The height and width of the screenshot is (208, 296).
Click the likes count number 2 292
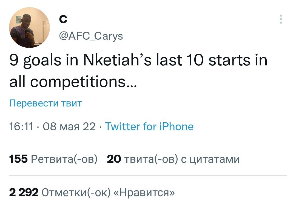(x=24, y=193)
